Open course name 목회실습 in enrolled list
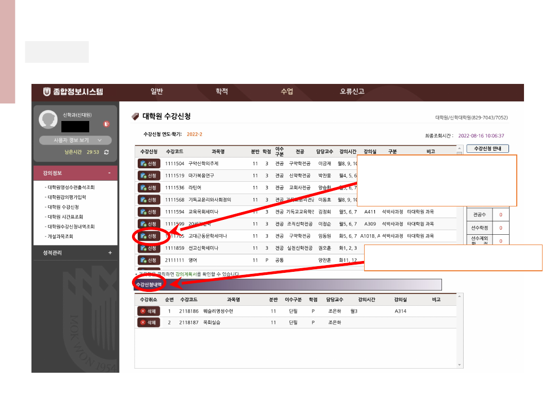557x417 pixels. (x=212, y=322)
